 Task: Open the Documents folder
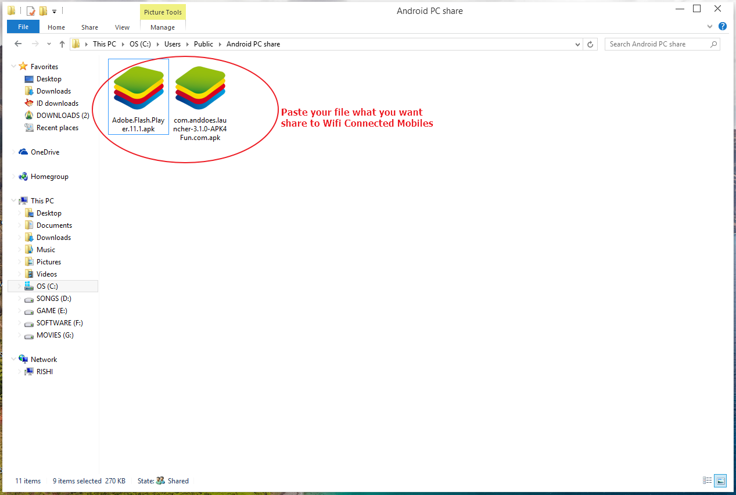click(54, 225)
